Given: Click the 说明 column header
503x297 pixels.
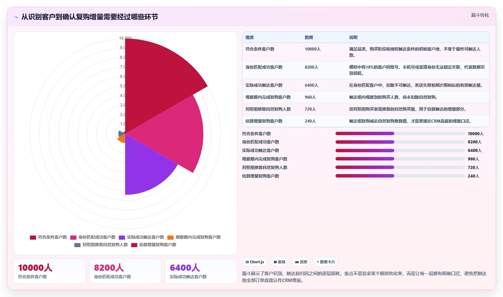Looking at the screenshot, I should tap(353, 38).
